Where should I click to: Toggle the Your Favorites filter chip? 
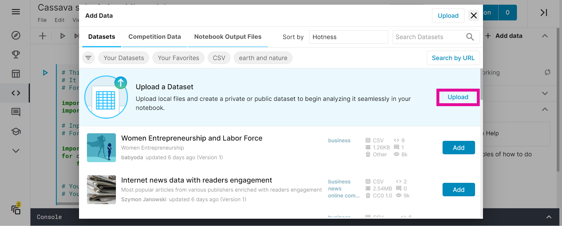[178, 58]
